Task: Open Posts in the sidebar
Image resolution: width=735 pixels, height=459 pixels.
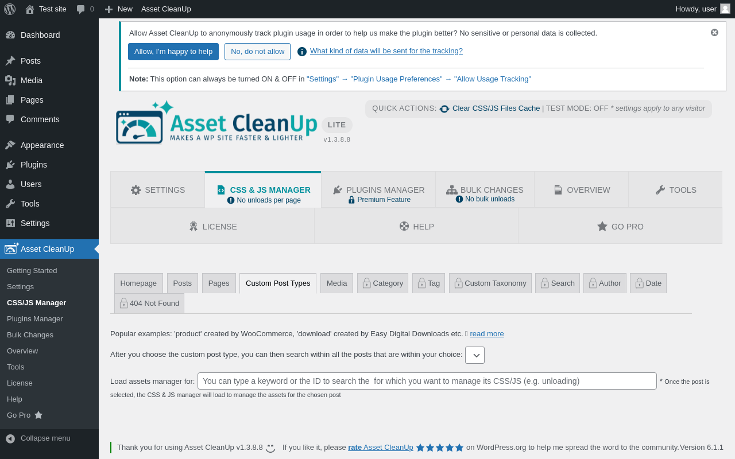Action: (x=49, y=61)
